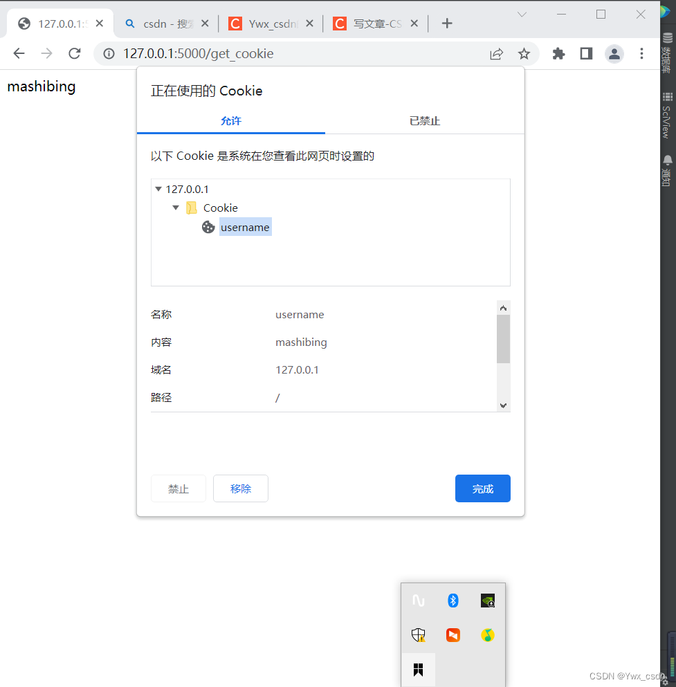
Task: Click the Bluetooth icon in system tray
Action: pos(453,601)
